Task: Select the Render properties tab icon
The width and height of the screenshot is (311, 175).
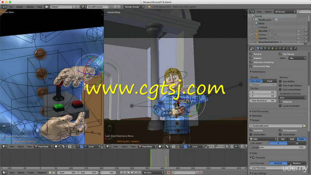Action: [258, 49]
